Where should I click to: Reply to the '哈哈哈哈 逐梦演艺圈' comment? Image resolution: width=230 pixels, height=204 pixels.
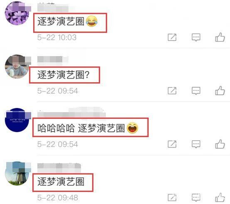(x=196, y=144)
